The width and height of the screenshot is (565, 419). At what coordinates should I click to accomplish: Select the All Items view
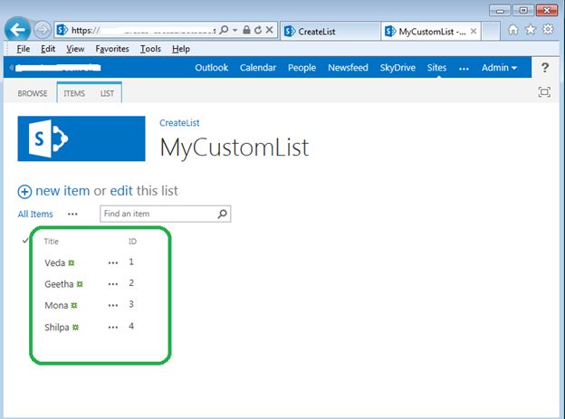tap(35, 214)
